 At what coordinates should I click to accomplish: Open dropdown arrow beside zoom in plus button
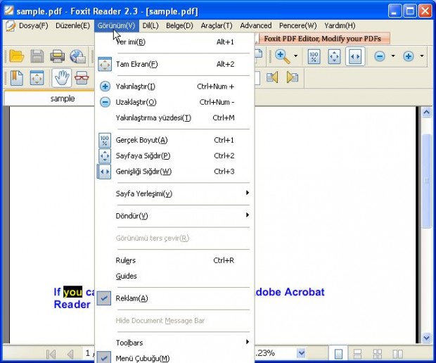(x=421, y=56)
